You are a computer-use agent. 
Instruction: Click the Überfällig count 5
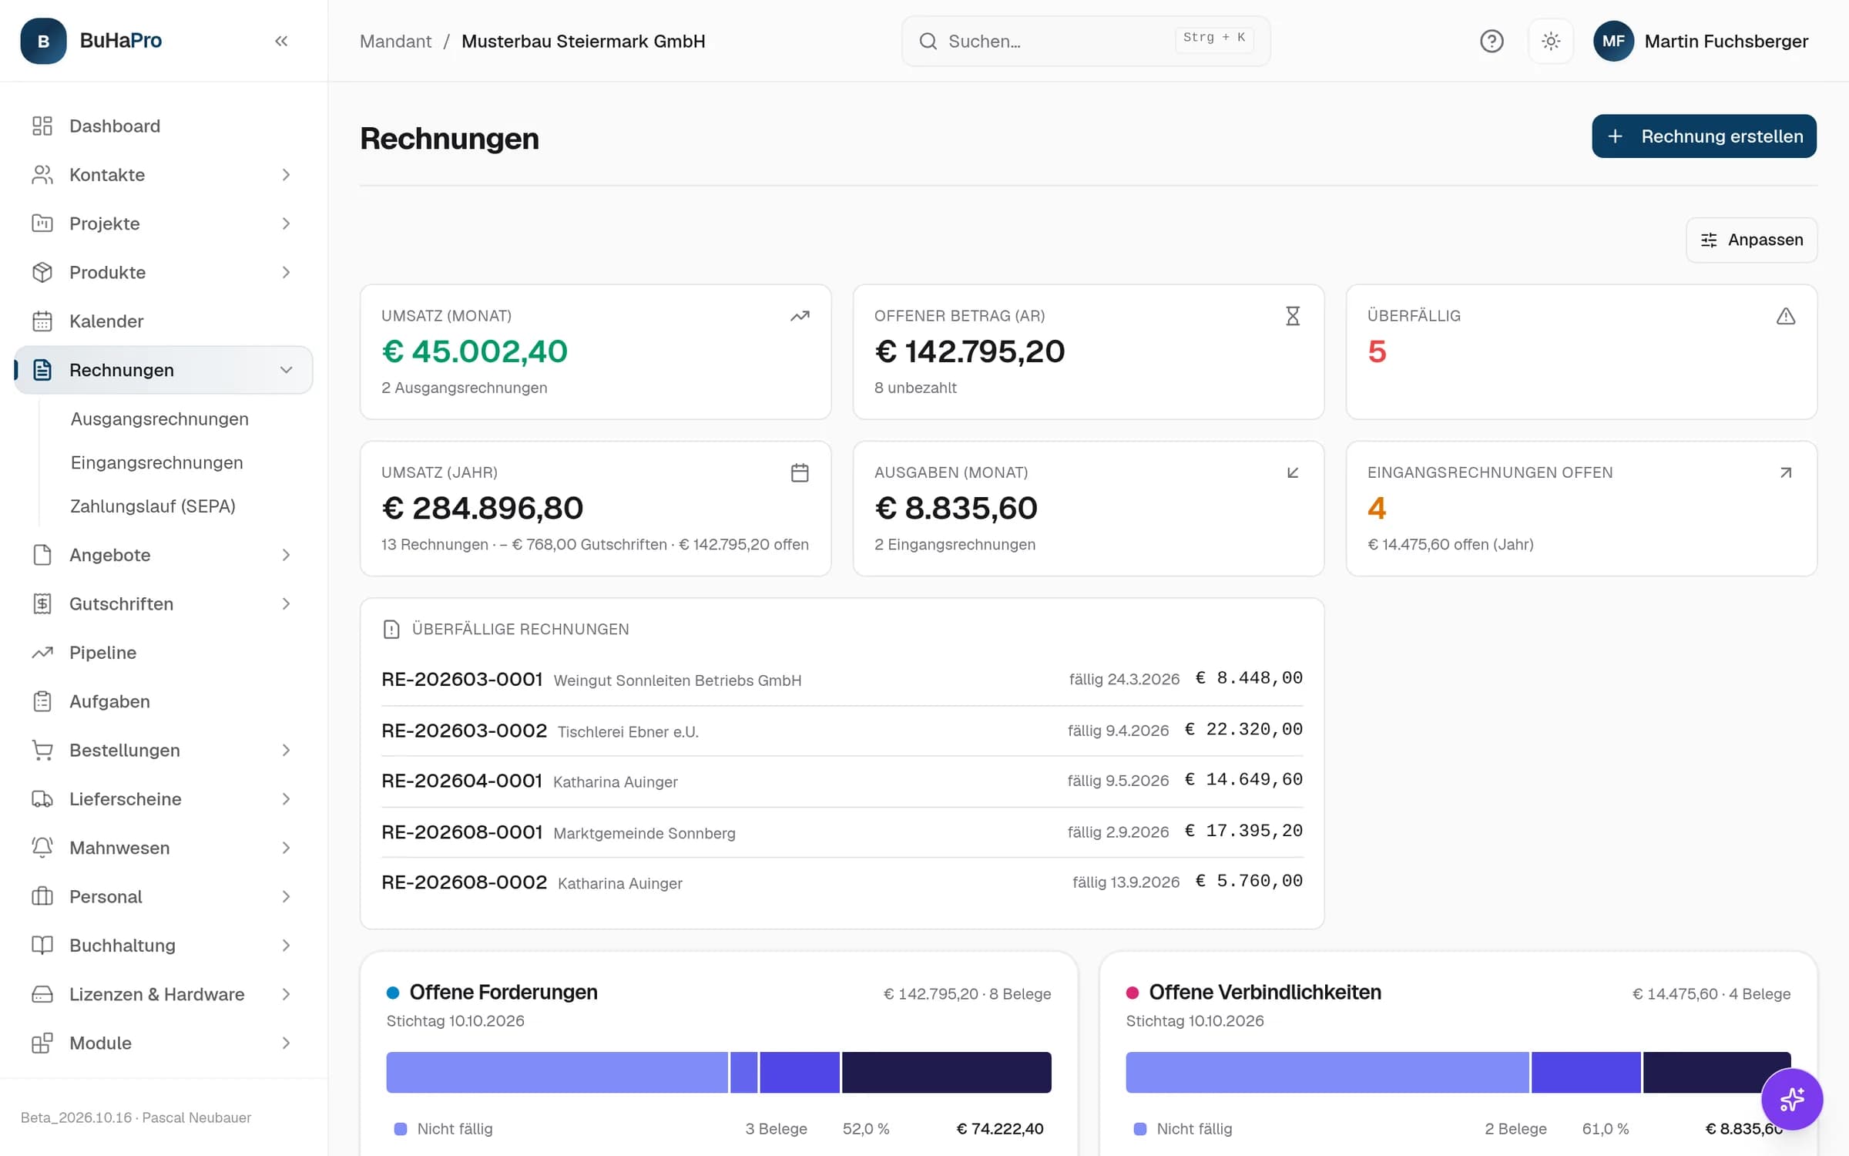tap(1377, 351)
